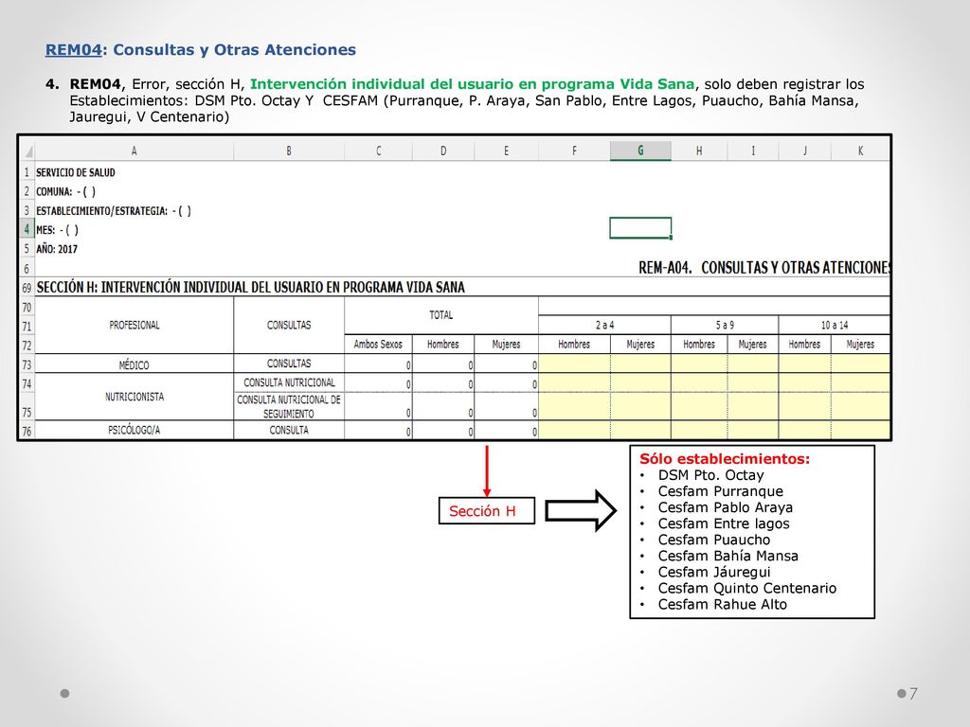Image resolution: width=970 pixels, height=727 pixels.
Task: Click the 'CONSULTA NUTRICIONAL' cell in row 74
Action: [x=289, y=382]
